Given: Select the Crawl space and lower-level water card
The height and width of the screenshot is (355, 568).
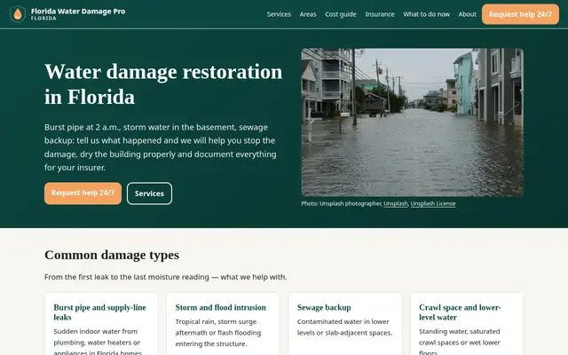Looking at the screenshot, I should point(467,324).
